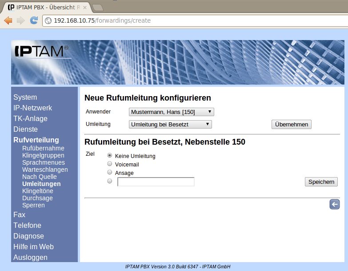Expand the Umleitung type dropdown
The height and width of the screenshot is (271, 348).
click(x=170, y=125)
